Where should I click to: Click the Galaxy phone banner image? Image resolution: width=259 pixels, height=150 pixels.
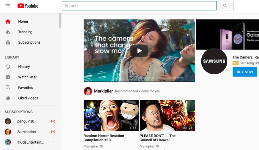(x=227, y=34)
